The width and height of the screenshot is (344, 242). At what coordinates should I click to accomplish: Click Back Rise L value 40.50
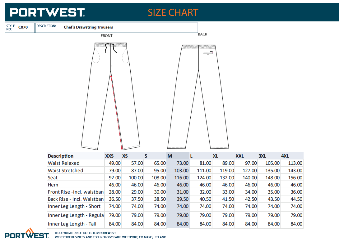205,199
